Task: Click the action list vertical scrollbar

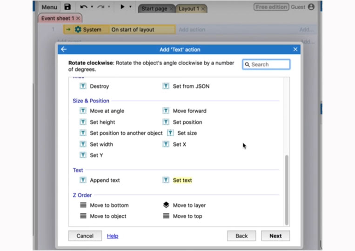Action: click(x=287, y=190)
